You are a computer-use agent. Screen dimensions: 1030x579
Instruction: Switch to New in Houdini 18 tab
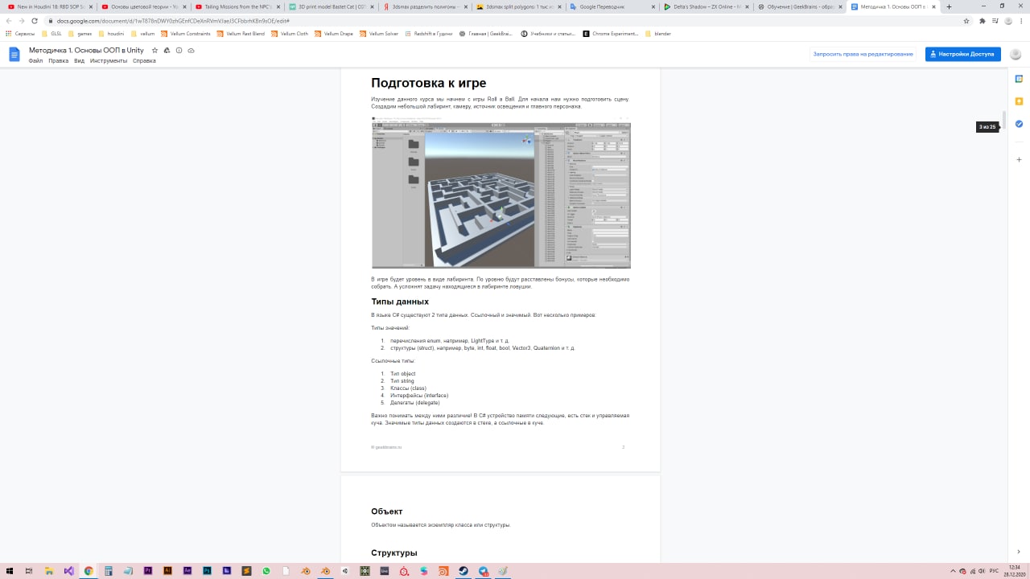pos(49,6)
